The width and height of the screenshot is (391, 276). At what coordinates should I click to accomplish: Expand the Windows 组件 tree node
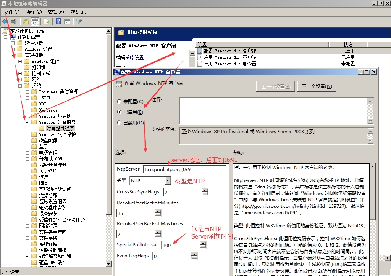point(20,61)
